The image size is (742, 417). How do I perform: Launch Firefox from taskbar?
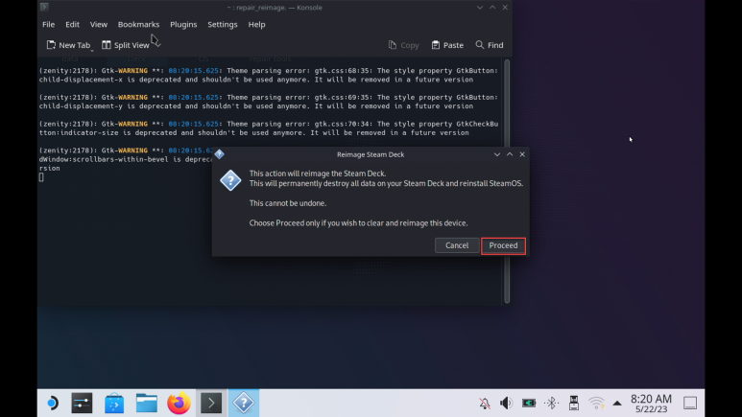coord(179,404)
